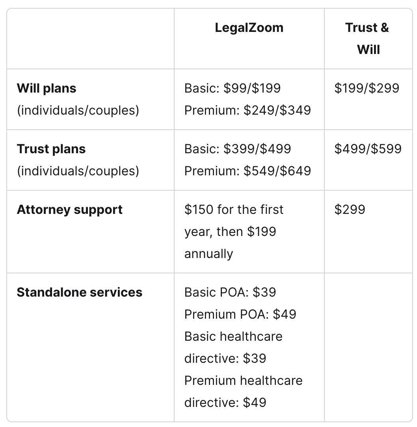This screenshot has width=417, height=427.
Task: Click the Basic healthcare directive price text
Action: tap(233, 347)
